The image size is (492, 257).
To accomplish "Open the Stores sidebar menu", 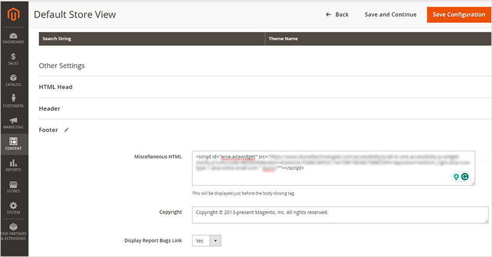I will 13,187.
